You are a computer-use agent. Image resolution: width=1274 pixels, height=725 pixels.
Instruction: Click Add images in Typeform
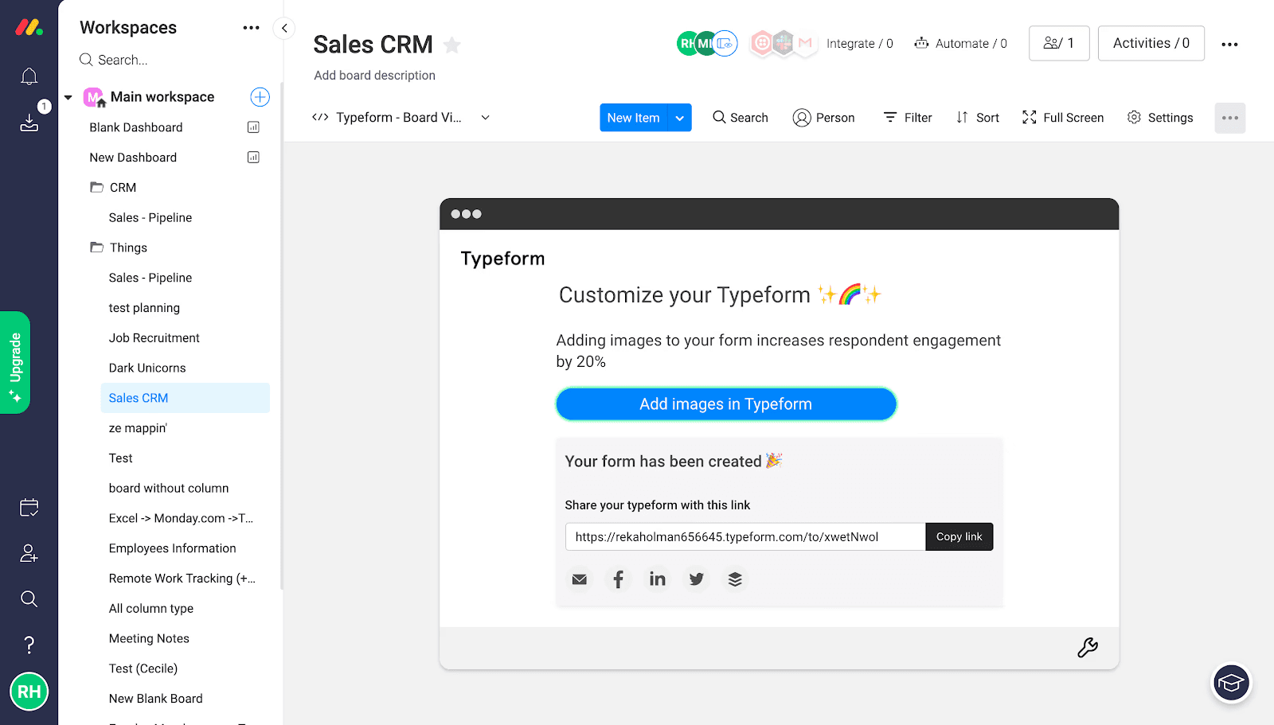tap(726, 404)
